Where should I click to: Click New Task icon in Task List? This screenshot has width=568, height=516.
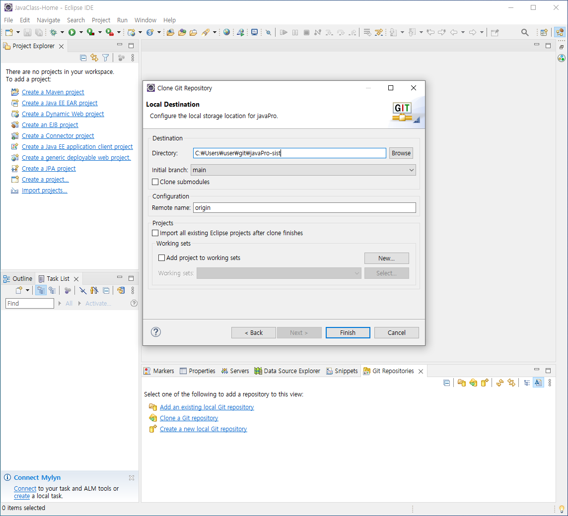pyautogui.click(x=19, y=290)
